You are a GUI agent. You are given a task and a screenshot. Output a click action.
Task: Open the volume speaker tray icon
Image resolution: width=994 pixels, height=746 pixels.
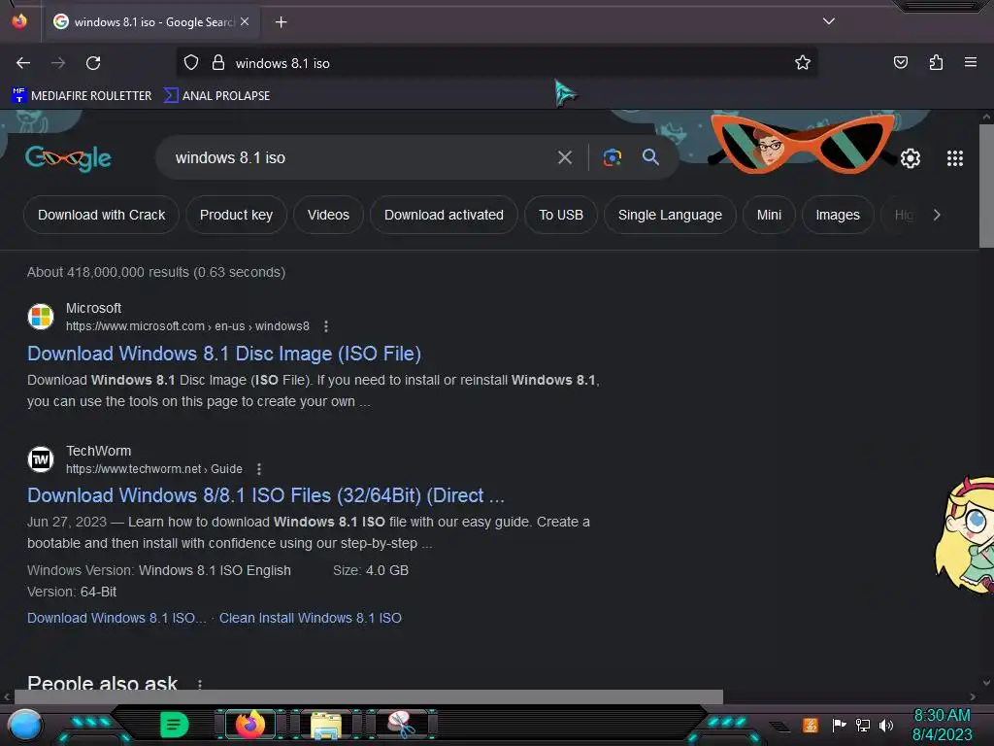(886, 725)
